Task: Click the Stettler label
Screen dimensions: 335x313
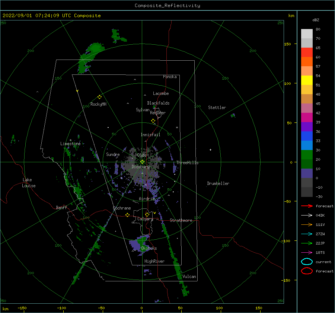Action: click(217, 108)
